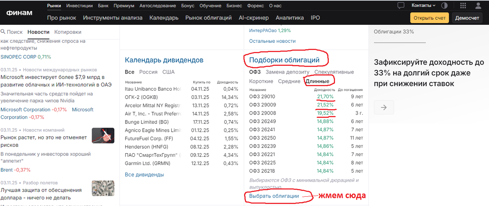The width and height of the screenshot is (489, 206).
Task: Open the IPO section
Action: coord(315,18)
